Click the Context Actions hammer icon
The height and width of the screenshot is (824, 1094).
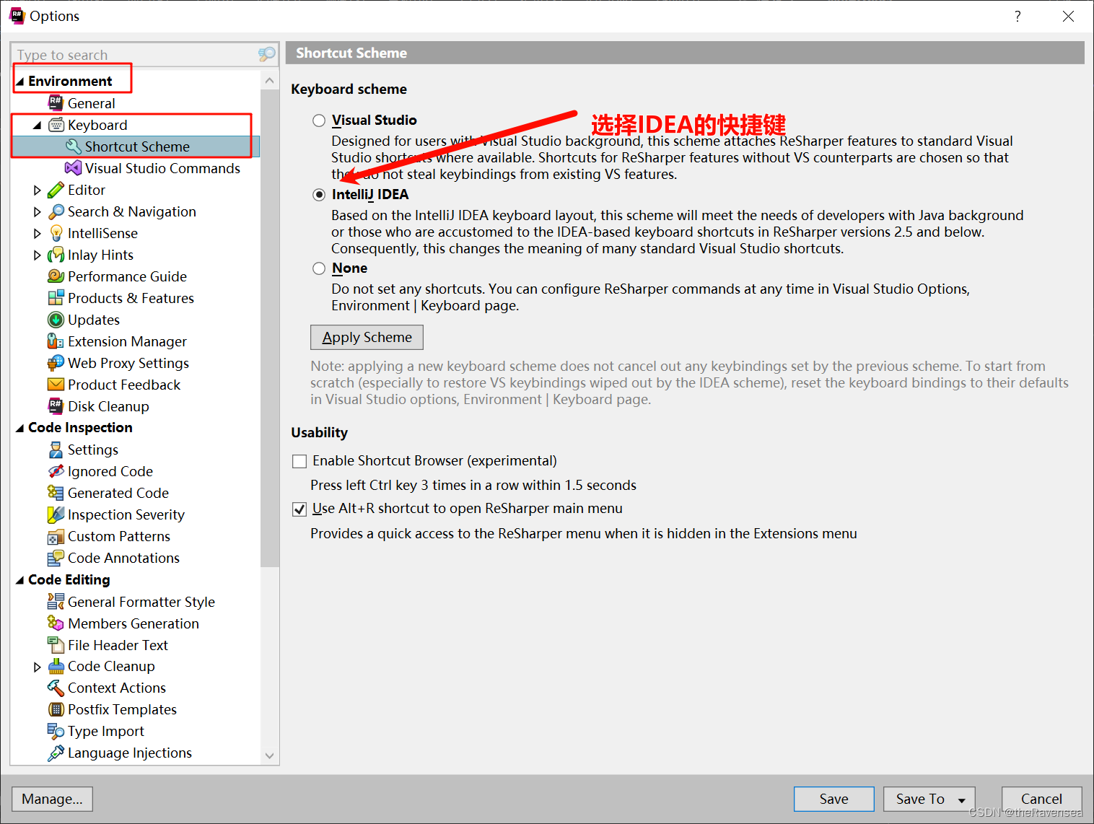coord(56,688)
